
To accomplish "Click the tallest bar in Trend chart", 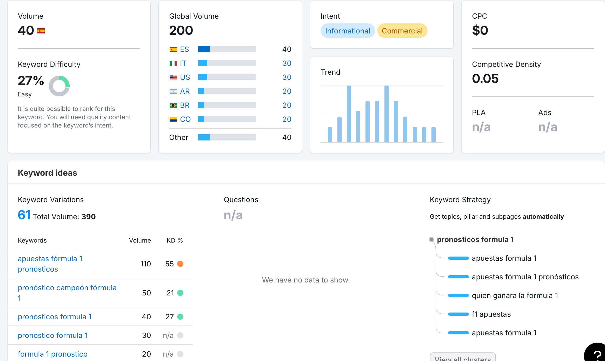I will (x=349, y=114).
